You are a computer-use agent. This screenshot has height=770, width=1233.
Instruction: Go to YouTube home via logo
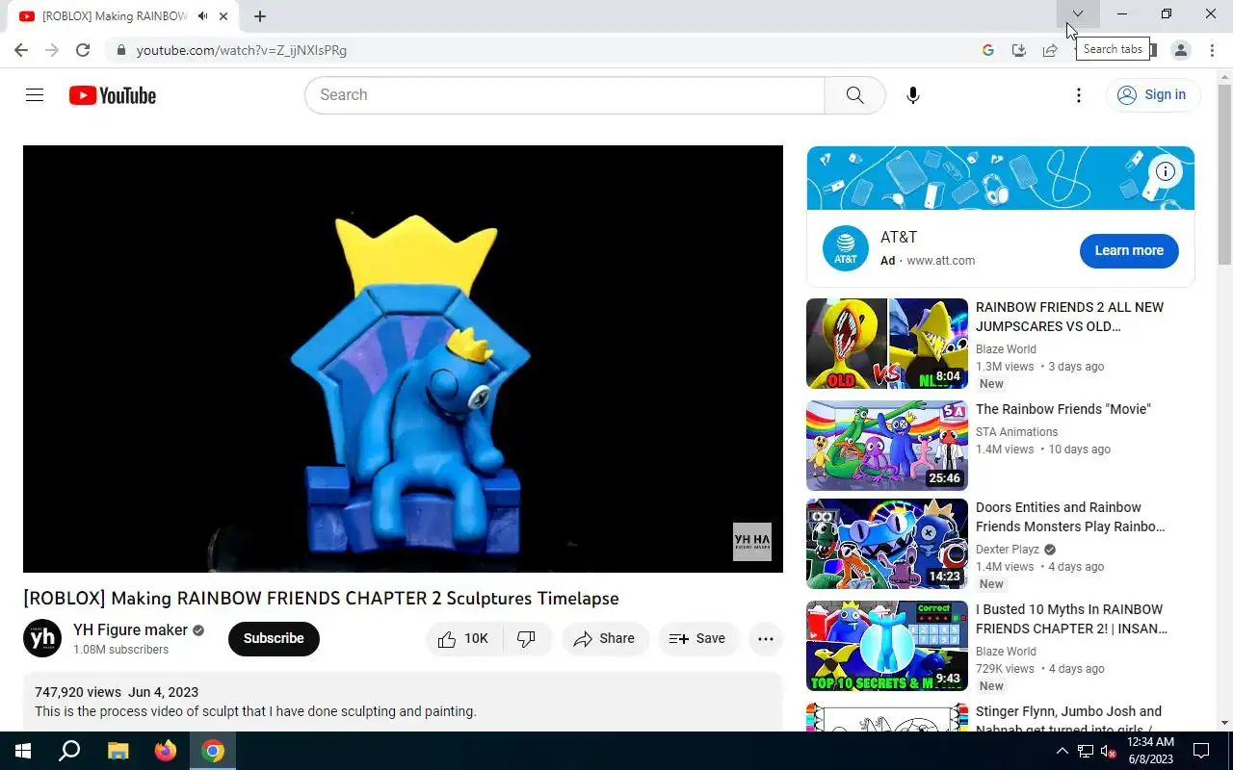[x=113, y=95]
